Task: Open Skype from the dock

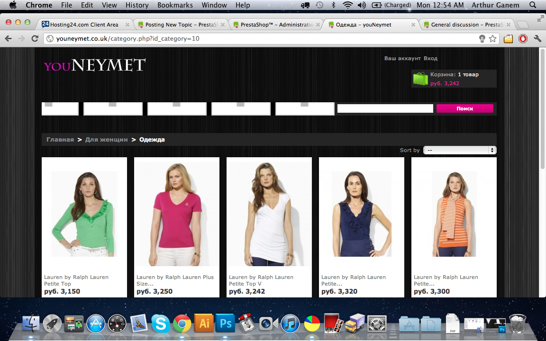Action: click(161, 323)
